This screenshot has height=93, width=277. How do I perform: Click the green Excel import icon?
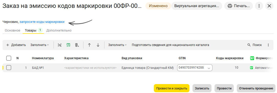tap(68, 45)
